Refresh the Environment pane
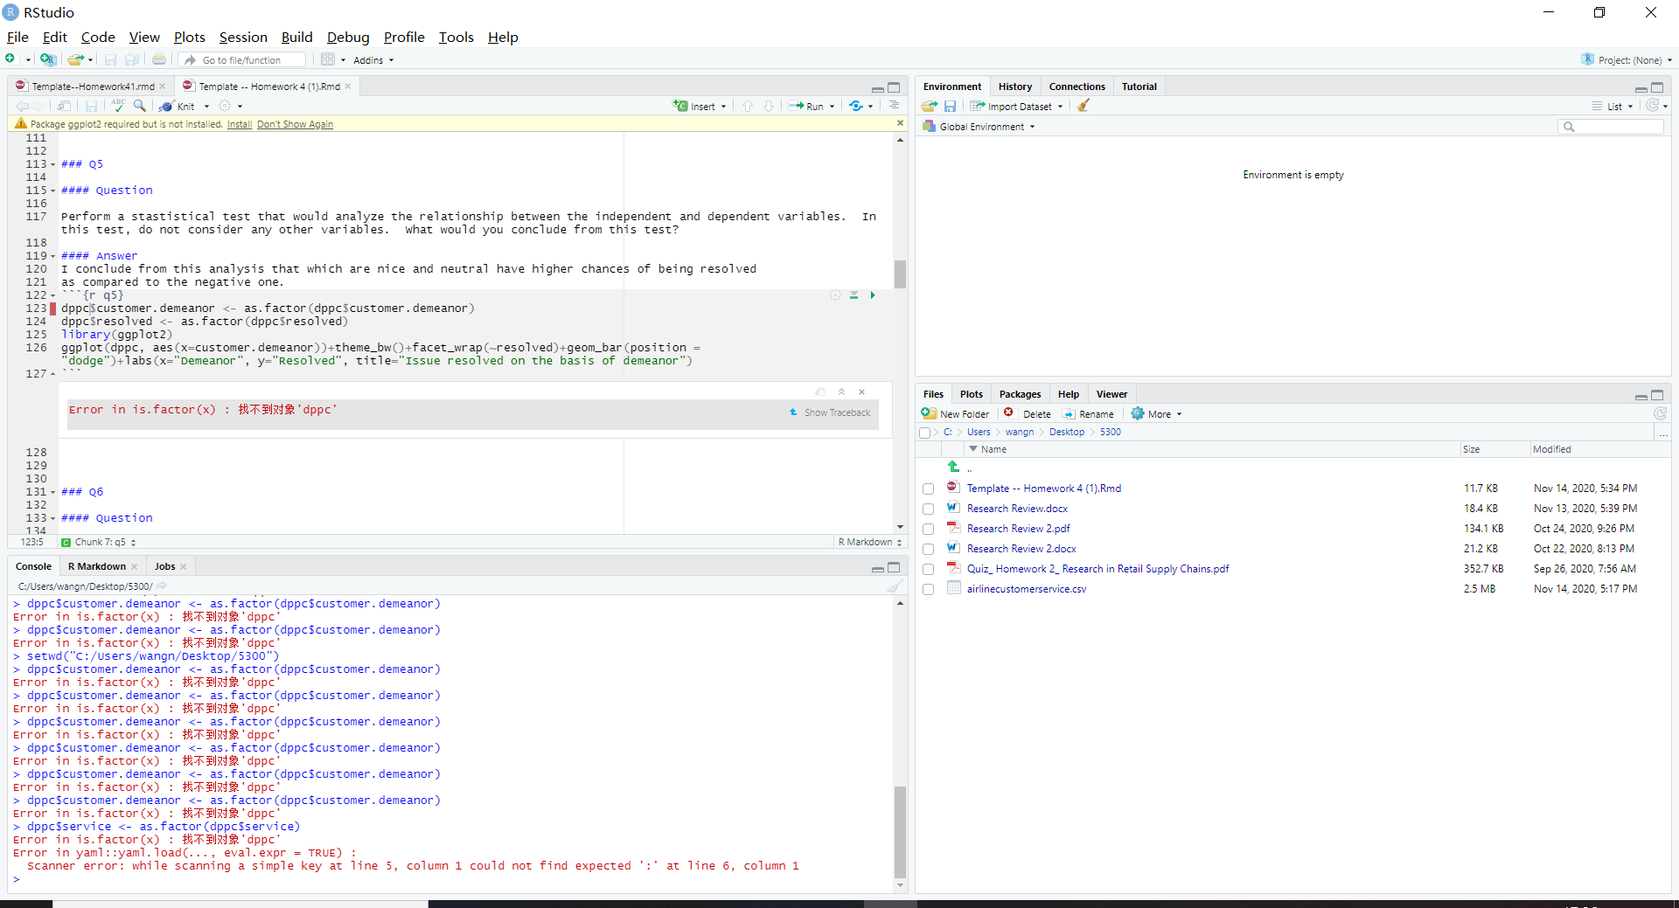Screen dimensions: 1679x908 (1652, 106)
